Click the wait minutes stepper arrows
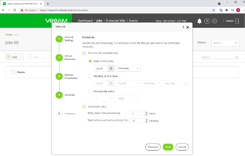This screenshot has height=156, width=245. [146, 121]
